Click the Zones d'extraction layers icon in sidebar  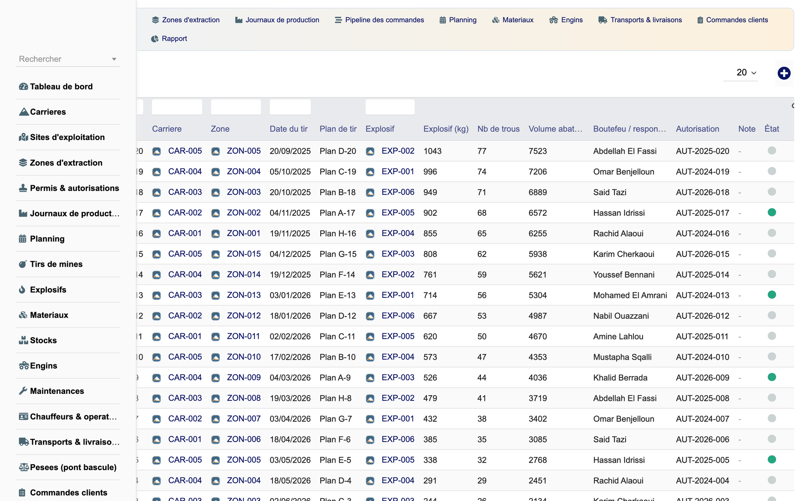(23, 163)
